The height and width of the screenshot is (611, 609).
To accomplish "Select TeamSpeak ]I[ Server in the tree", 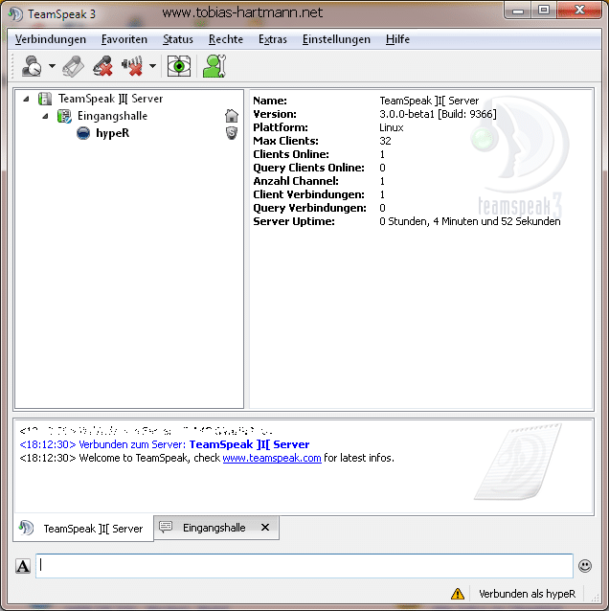I will coord(110,99).
